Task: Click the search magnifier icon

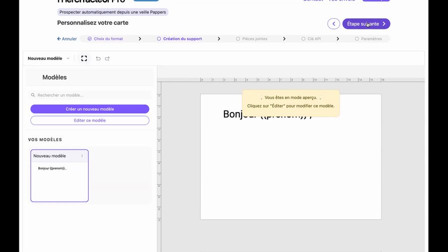Action: click(x=33, y=95)
